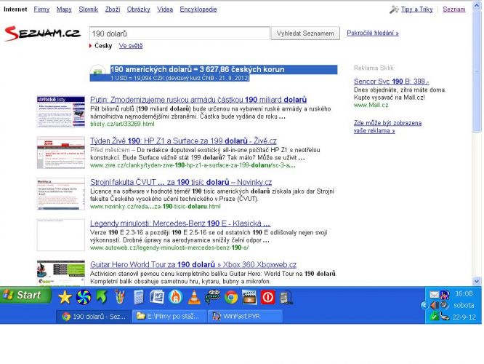
Task: Click the mail envelope tray icon
Action: coord(434,294)
